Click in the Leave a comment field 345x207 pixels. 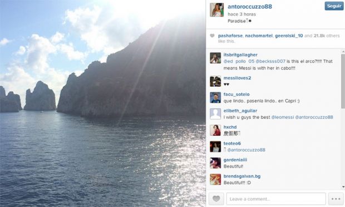tap(276, 199)
